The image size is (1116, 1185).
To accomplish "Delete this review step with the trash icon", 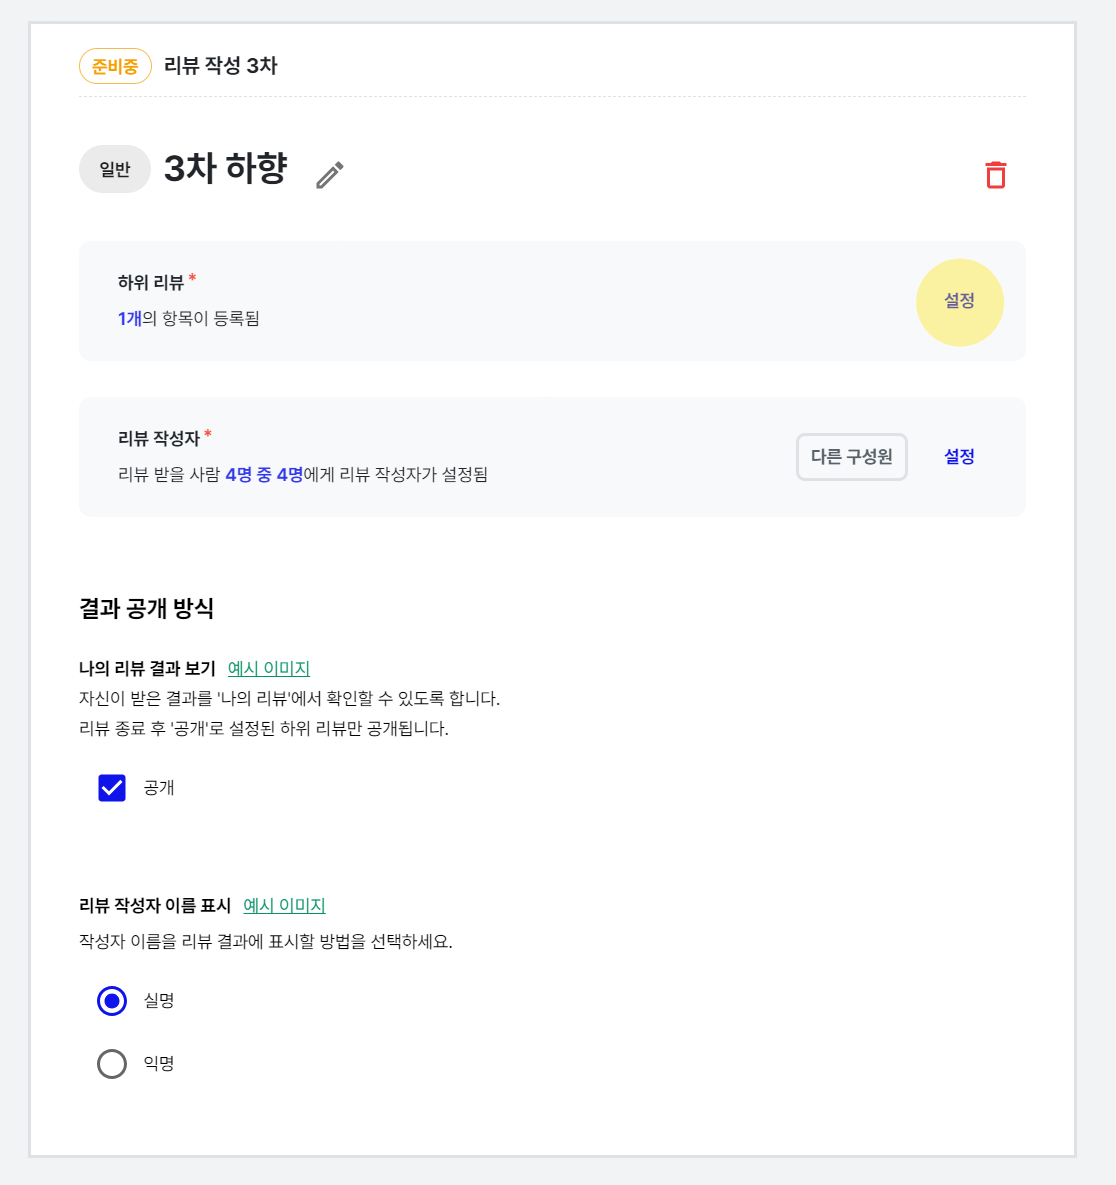I will [996, 175].
